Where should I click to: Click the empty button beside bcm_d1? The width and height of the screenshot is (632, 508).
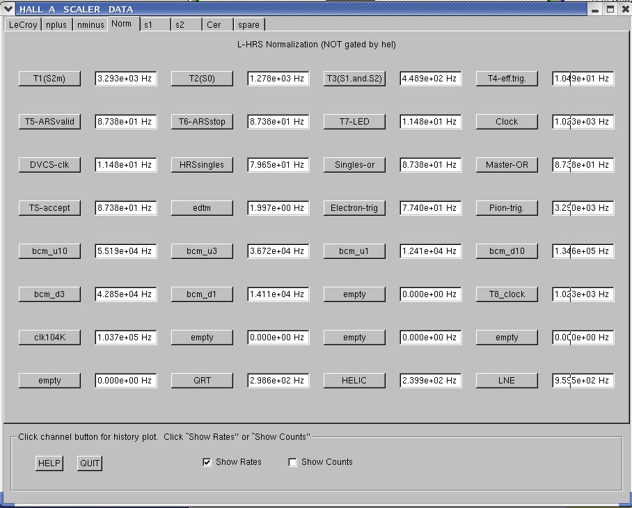click(354, 294)
